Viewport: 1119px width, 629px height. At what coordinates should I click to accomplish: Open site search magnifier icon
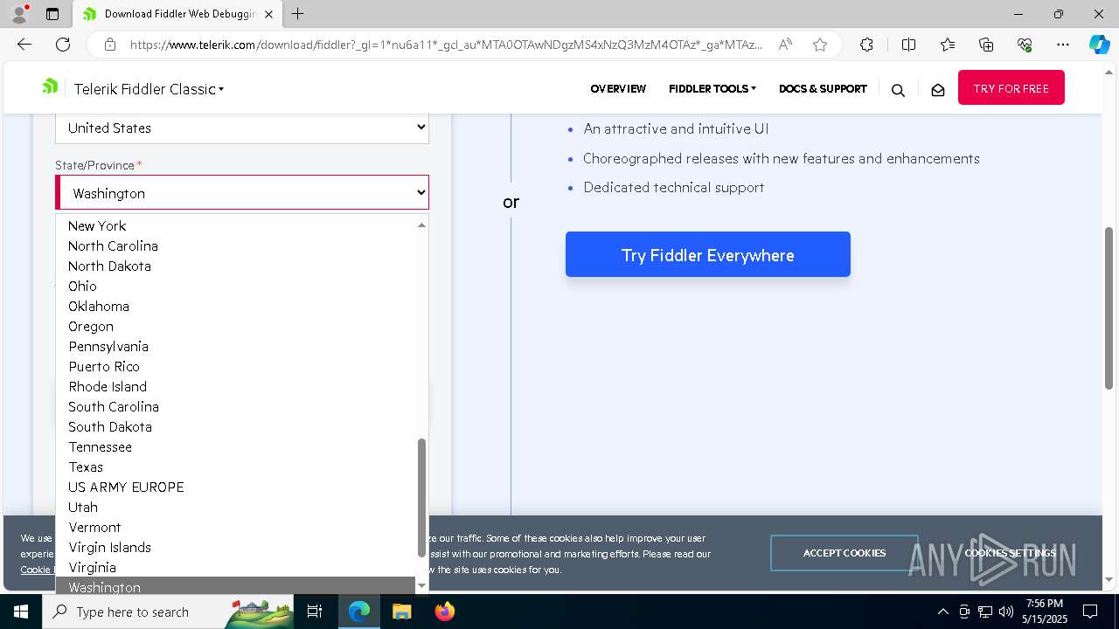(898, 90)
